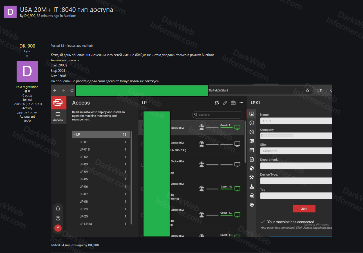Click the shield security icon

click(252, 168)
